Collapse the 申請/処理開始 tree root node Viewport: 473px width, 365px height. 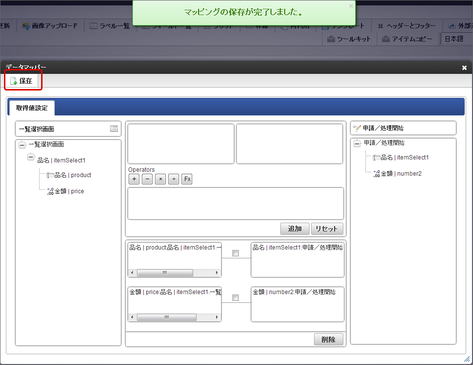pos(357,143)
